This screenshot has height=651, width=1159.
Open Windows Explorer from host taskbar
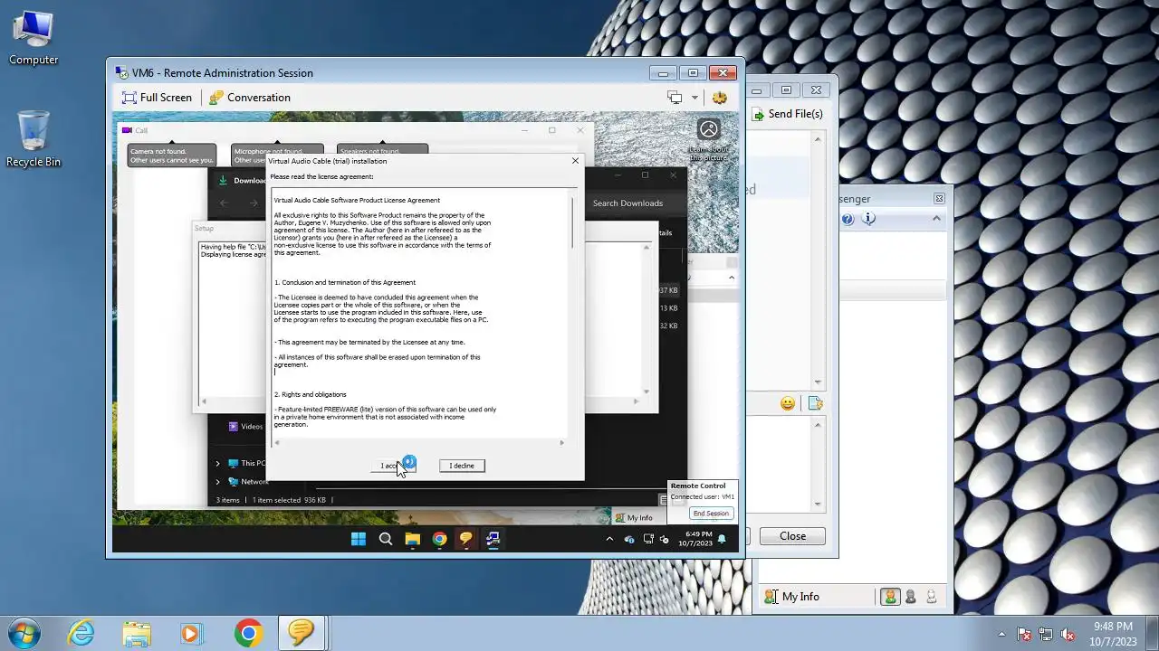[137, 633]
